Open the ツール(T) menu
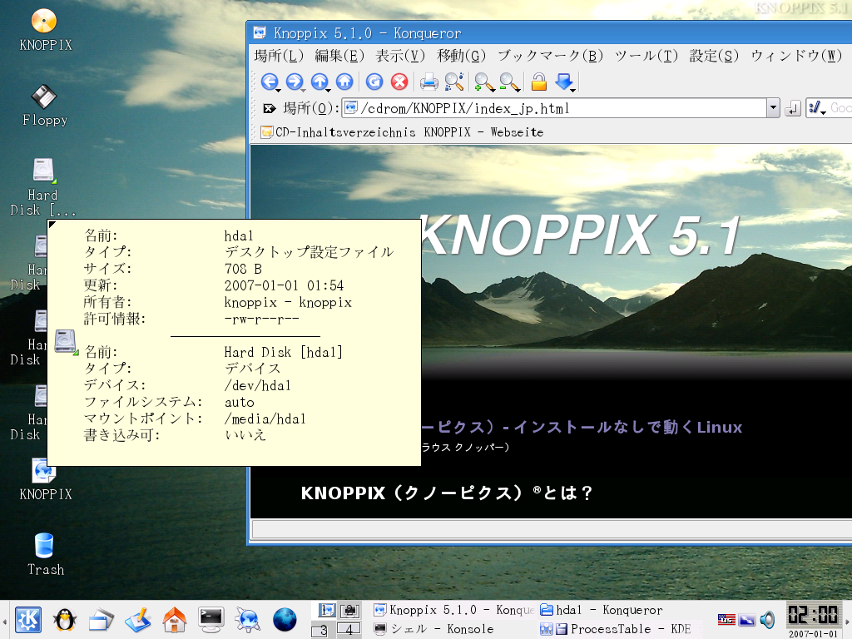The width and height of the screenshot is (852, 639). point(646,56)
